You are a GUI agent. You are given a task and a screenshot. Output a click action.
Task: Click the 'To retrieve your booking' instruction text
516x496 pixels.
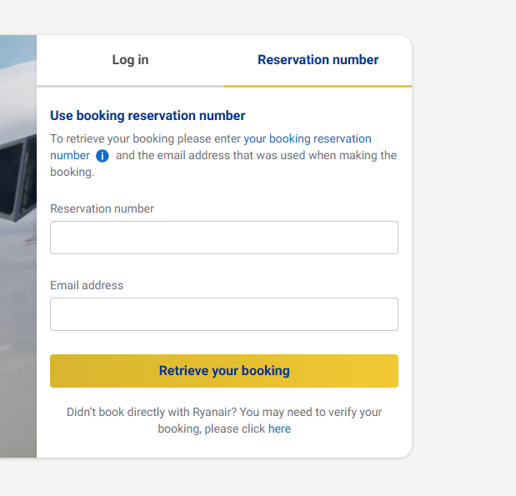coord(145,138)
